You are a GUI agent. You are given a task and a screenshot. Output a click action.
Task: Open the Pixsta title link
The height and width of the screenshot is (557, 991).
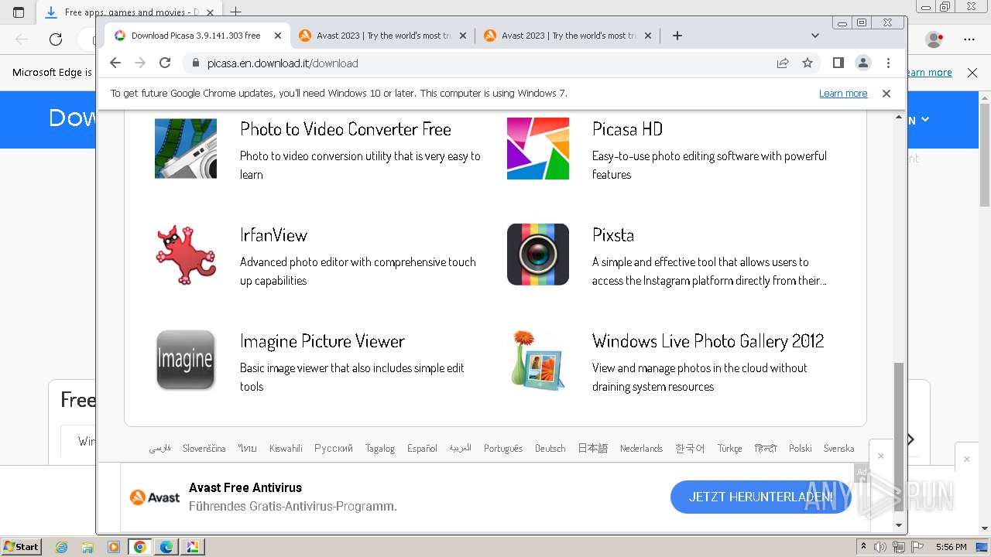(x=613, y=235)
